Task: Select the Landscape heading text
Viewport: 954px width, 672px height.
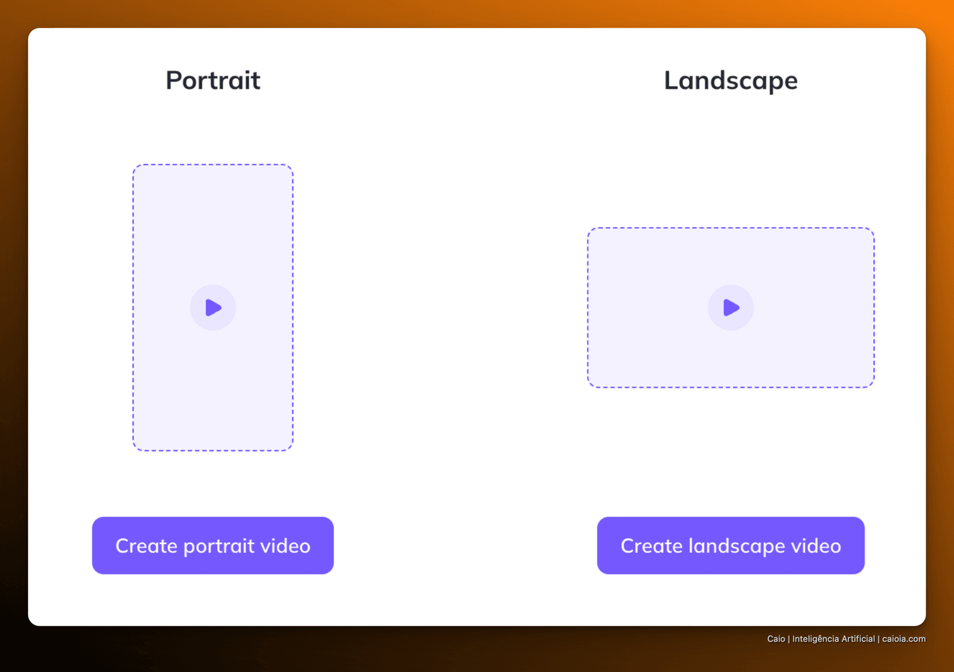Action: click(x=731, y=81)
